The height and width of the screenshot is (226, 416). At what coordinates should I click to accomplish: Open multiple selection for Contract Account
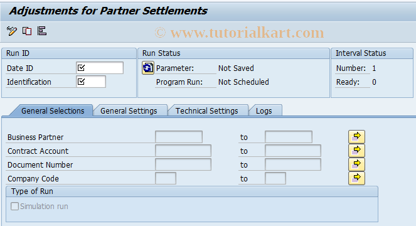click(356, 151)
